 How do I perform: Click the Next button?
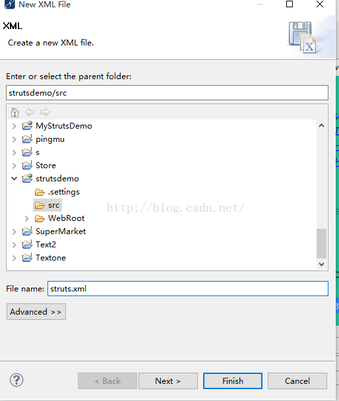[168, 381]
